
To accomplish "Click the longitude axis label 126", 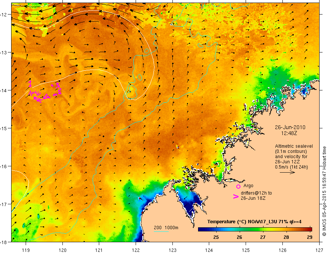I will point(282,250).
